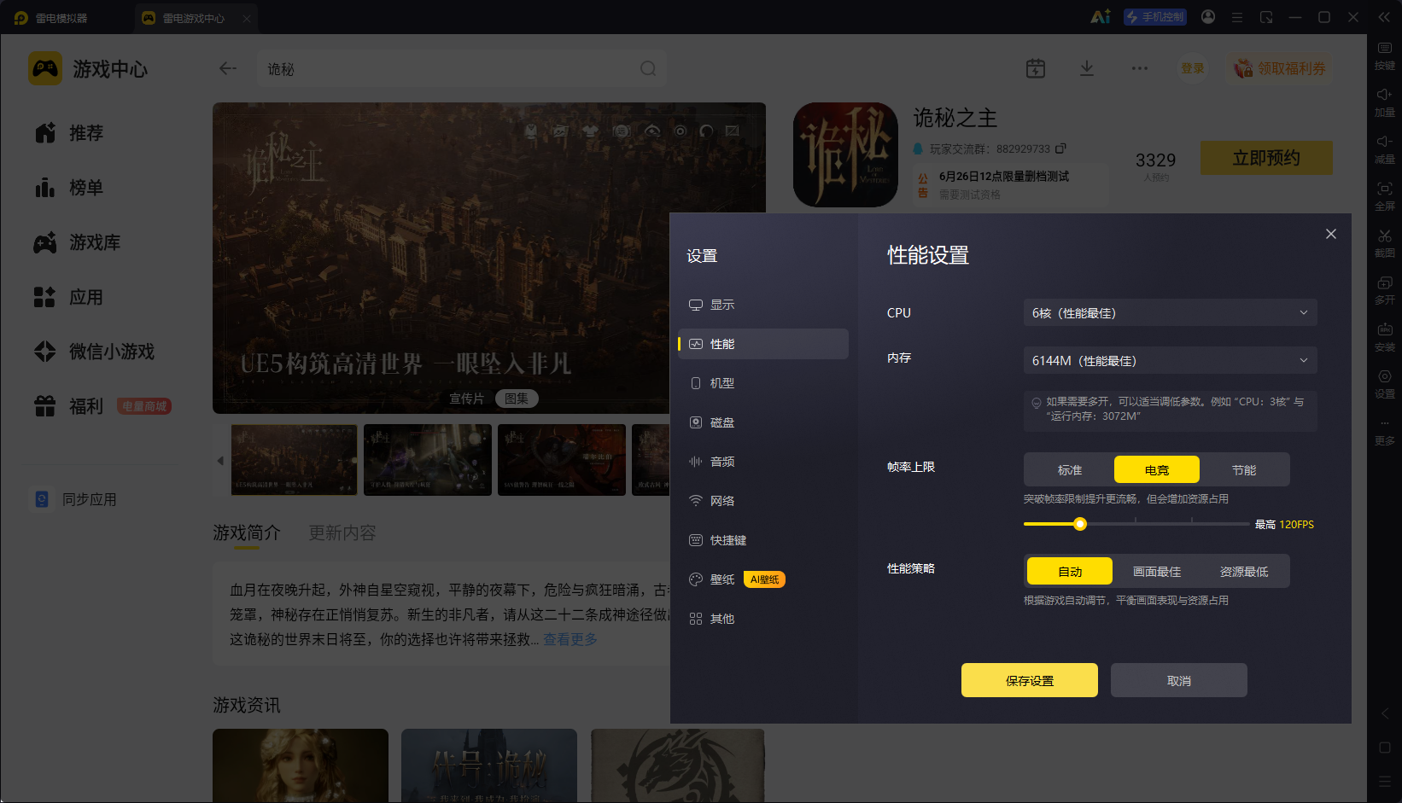
Task: Open the downloads icon in game center
Action: 1087,68
